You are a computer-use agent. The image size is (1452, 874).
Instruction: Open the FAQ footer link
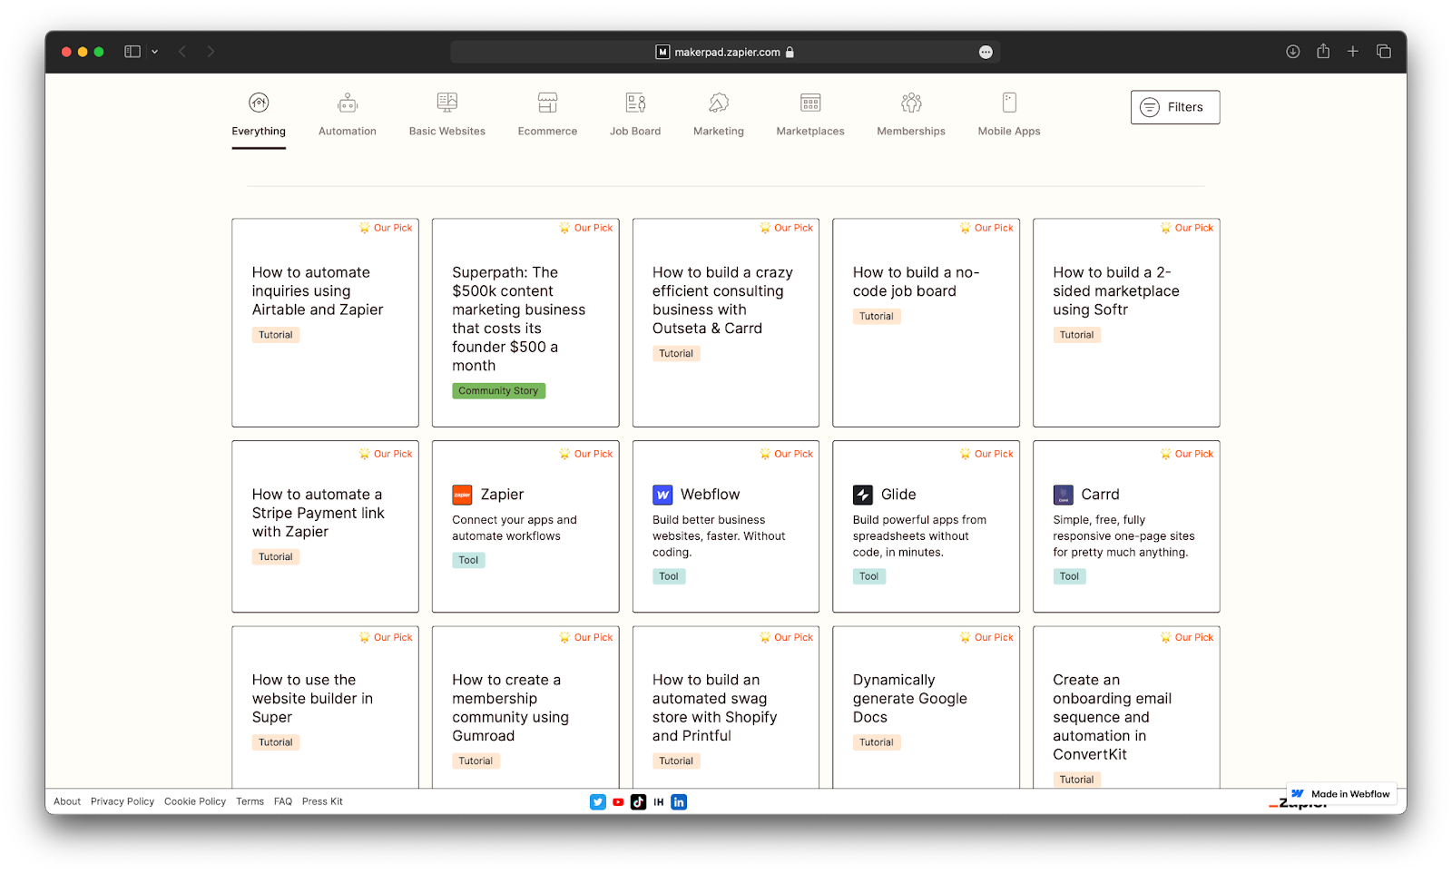(283, 802)
